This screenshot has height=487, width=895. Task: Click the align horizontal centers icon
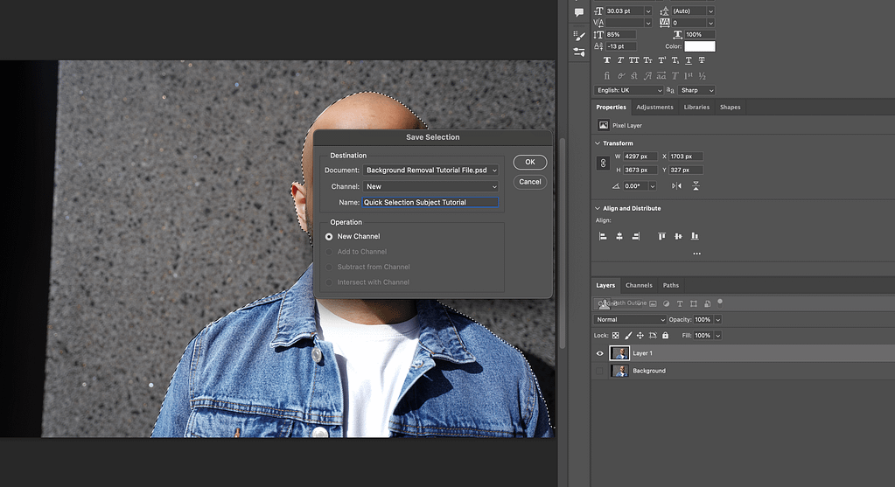point(619,236)
